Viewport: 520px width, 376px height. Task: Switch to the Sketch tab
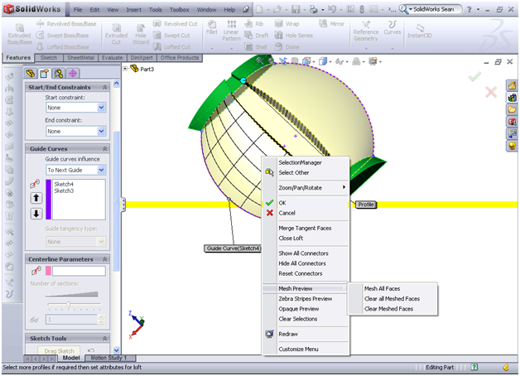(x=49, y=58)
